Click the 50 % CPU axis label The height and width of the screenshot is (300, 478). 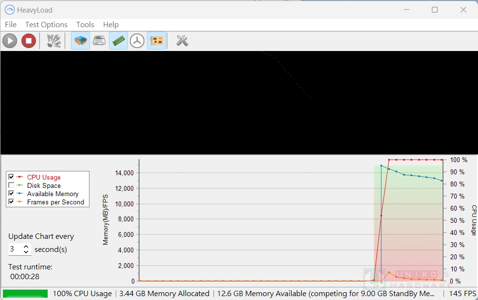point(457,220)
